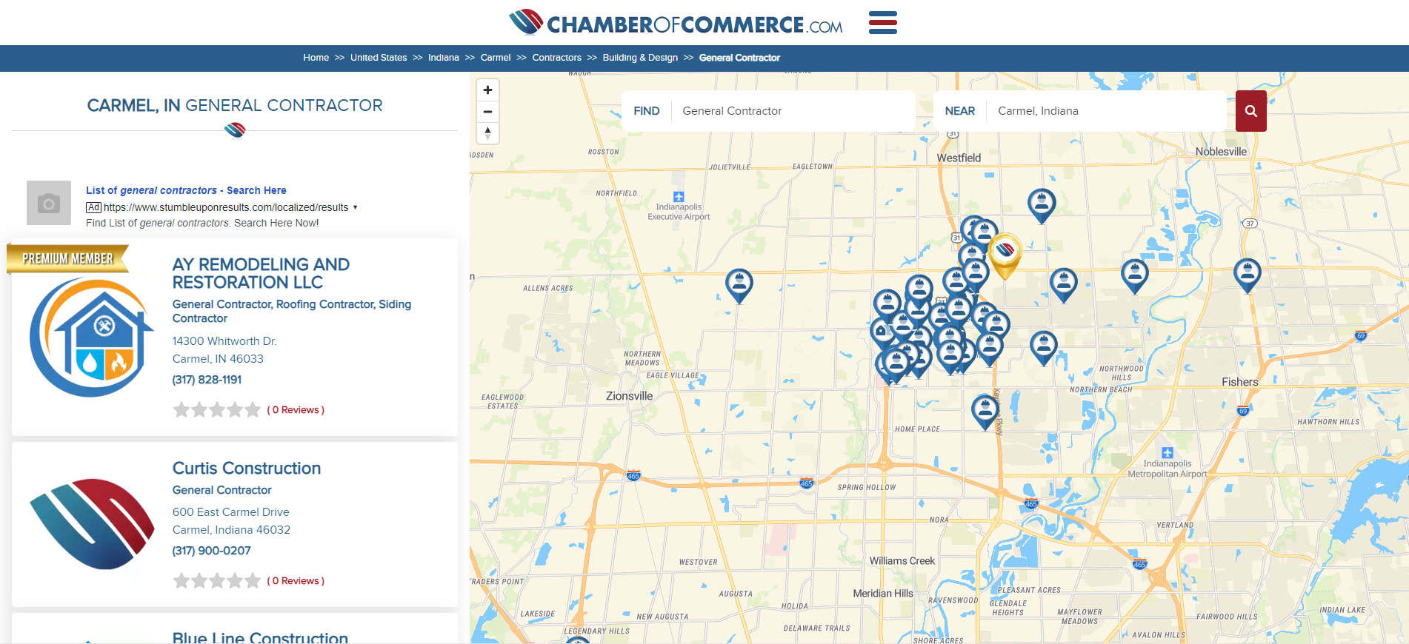
Task: Click the FIND General Contractor search field
Action: point(793,111)
